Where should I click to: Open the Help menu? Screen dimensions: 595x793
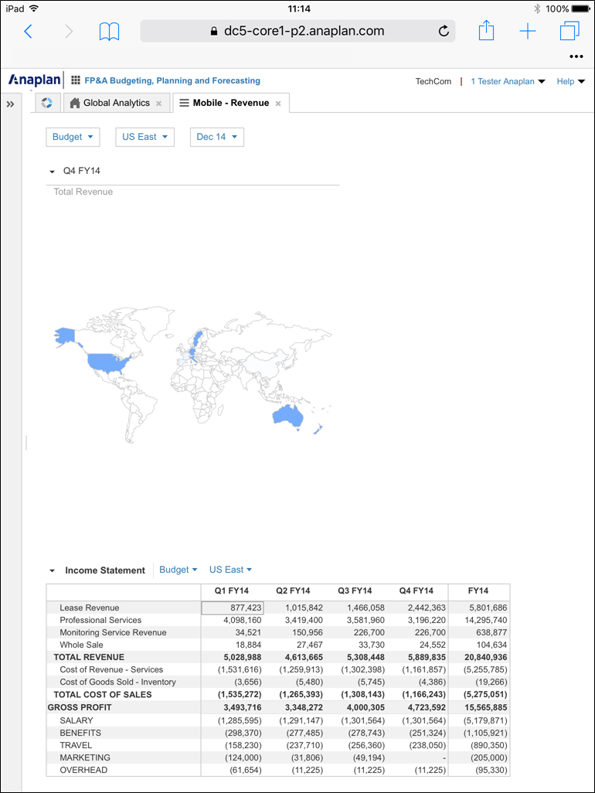pyautogui.click(x=570, y=81)
